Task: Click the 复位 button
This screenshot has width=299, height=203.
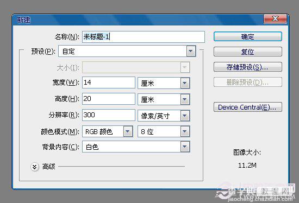Action: click(x=248, y=52)
